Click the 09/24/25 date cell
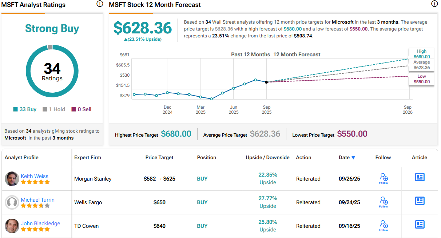Viewport: 441px width, 238px height. coord(349,202)
